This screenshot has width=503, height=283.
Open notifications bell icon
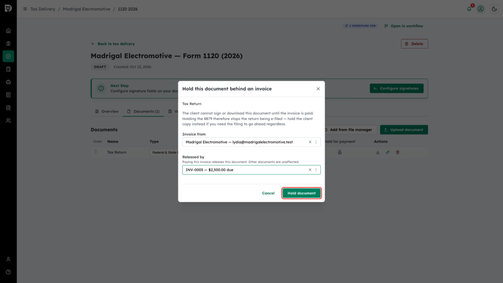(x=469, y=9)
